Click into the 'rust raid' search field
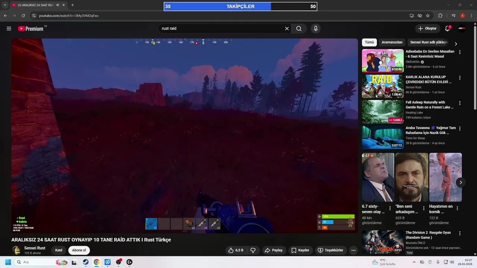477x268 pixels. (222, 29)
